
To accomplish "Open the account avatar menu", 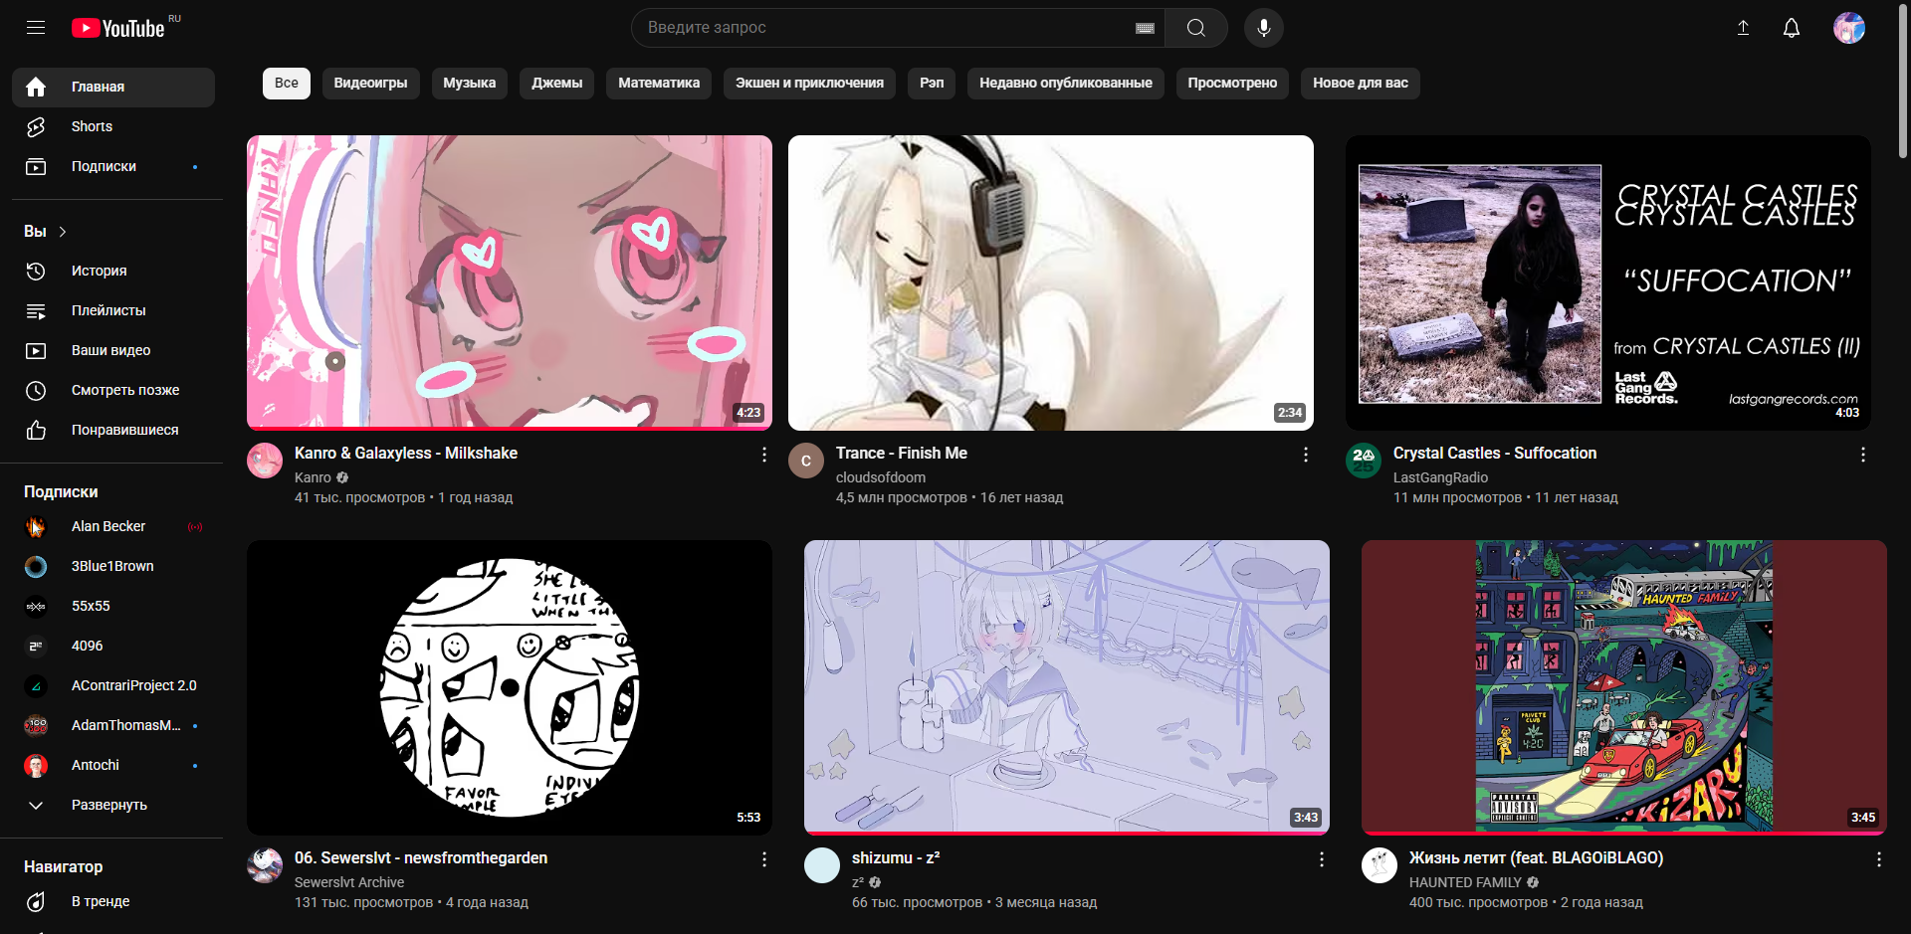I will (1849, 28).
